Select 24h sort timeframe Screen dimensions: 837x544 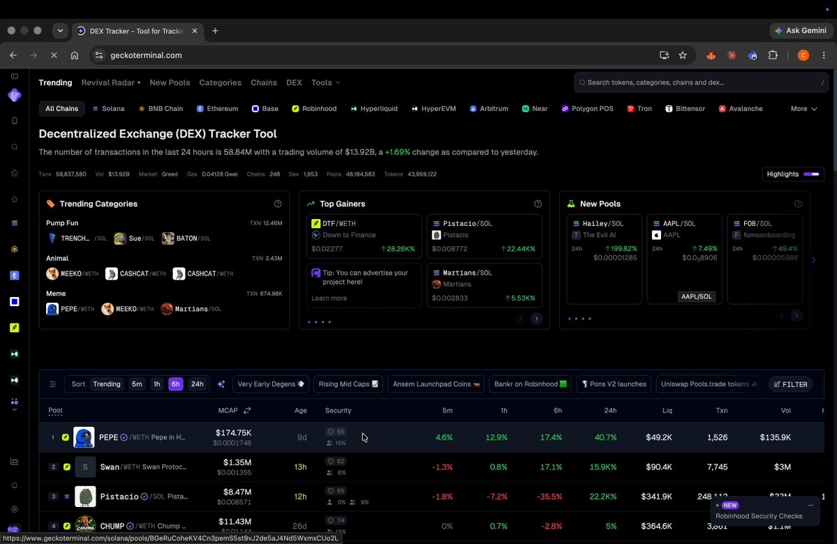point(197,384)
